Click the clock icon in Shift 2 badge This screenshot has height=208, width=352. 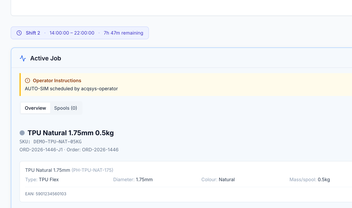[19, 33]
